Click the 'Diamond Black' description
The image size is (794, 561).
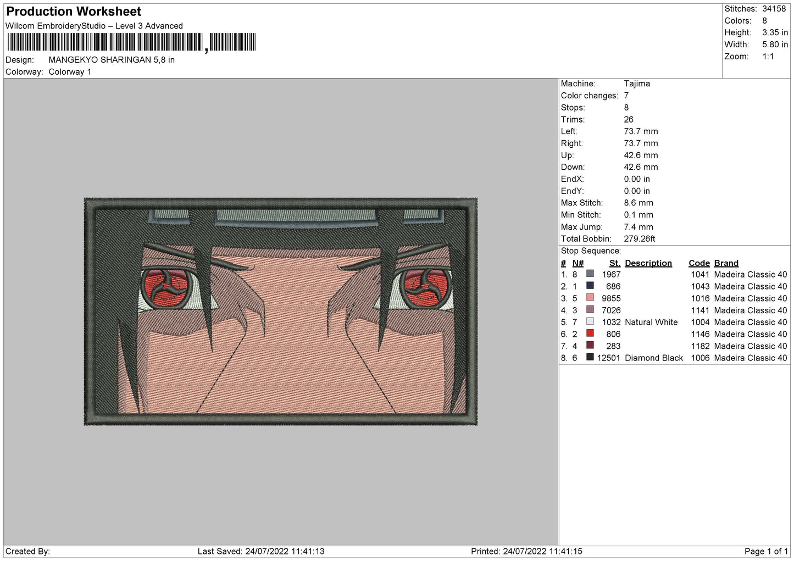pos(654,358)
